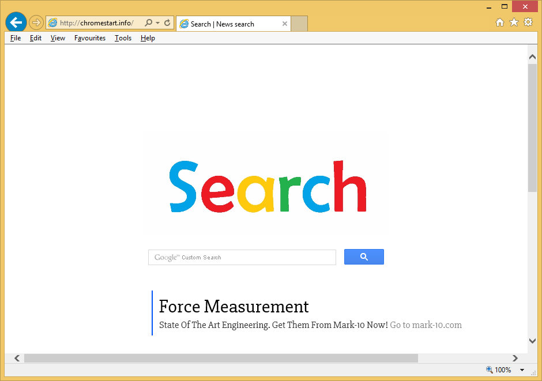The height and width of the screenshot is (381, 542).
Task: Refresh the page with the reload icon
Action: point(167,23)
